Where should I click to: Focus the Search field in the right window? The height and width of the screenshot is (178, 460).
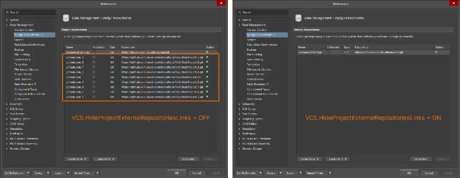[x=263, y=12]
